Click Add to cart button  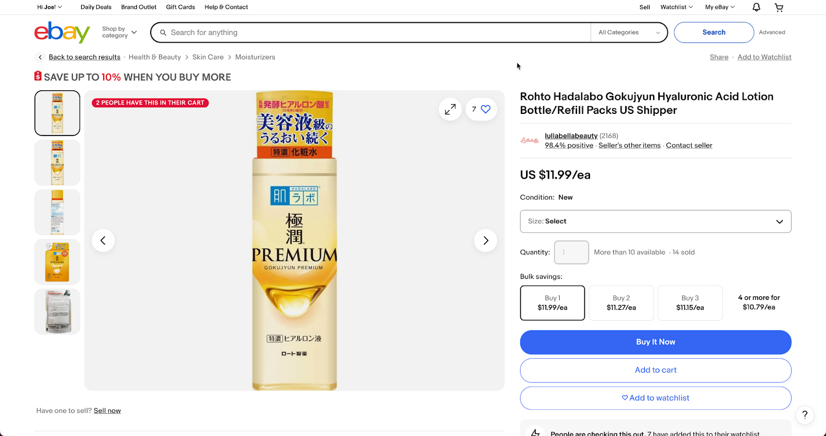656,370
